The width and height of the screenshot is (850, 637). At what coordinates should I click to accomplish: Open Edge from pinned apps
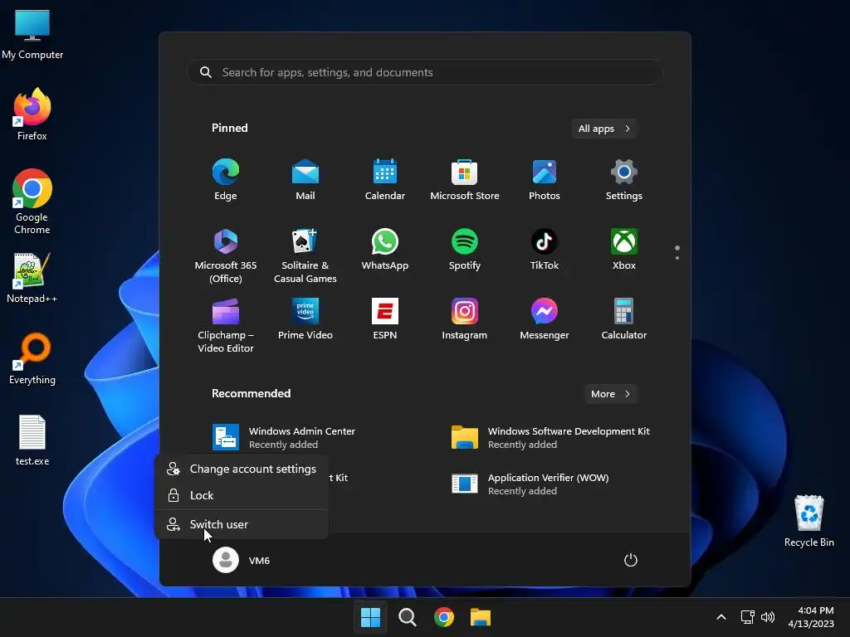[226, 180]
